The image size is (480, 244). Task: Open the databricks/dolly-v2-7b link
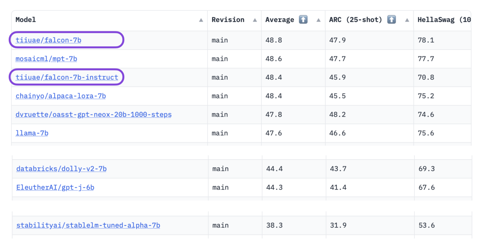click(x=62, y=169)
